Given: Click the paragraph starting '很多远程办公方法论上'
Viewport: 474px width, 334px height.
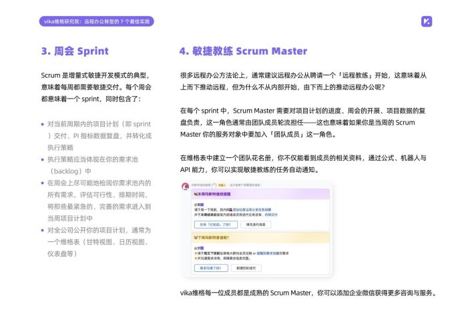Looking at the screenshot, I should click(303, 81).
